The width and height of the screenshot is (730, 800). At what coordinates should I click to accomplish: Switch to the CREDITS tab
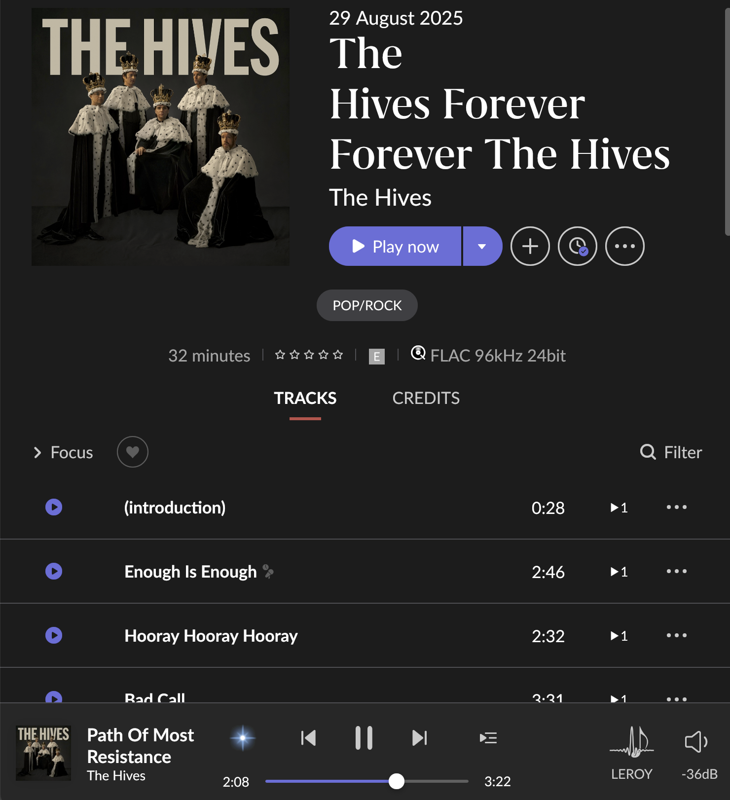click(x=426, y=398)
